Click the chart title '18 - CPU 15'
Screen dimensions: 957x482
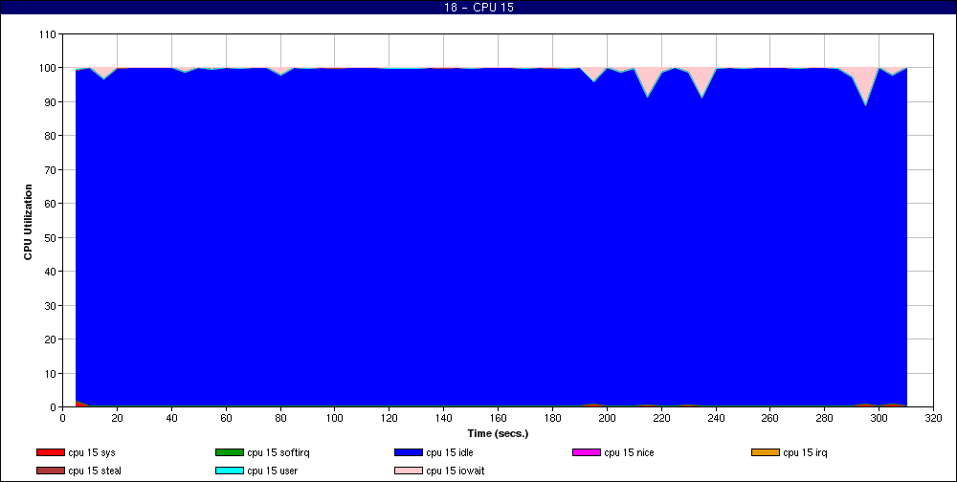pos(478,8)
